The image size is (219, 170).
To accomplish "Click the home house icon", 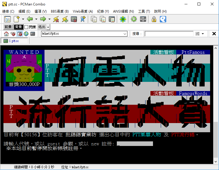I will tap(6, 34).
